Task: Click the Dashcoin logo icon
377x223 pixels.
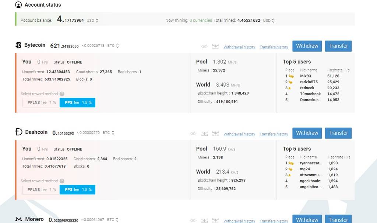Action: click(19, 132)
